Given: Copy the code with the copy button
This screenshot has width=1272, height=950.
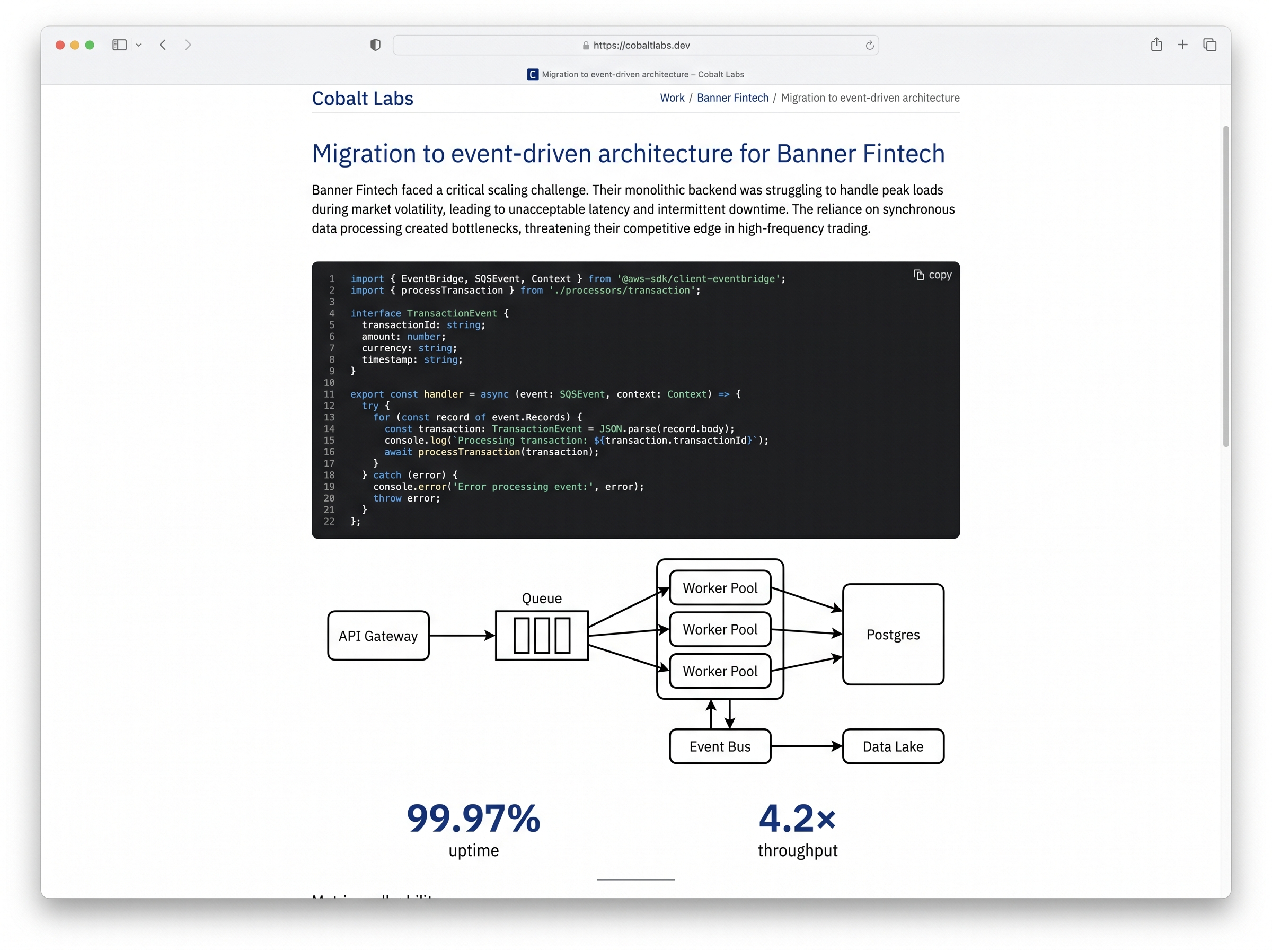Looking at the screenshot, I should [x=932, y=275].
